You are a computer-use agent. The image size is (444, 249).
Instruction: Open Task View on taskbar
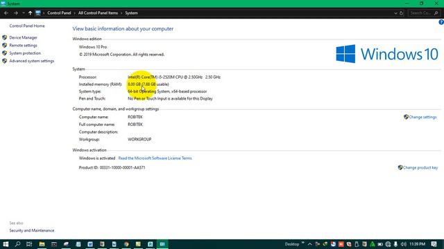pyautogui.click(x=29, y=244)
